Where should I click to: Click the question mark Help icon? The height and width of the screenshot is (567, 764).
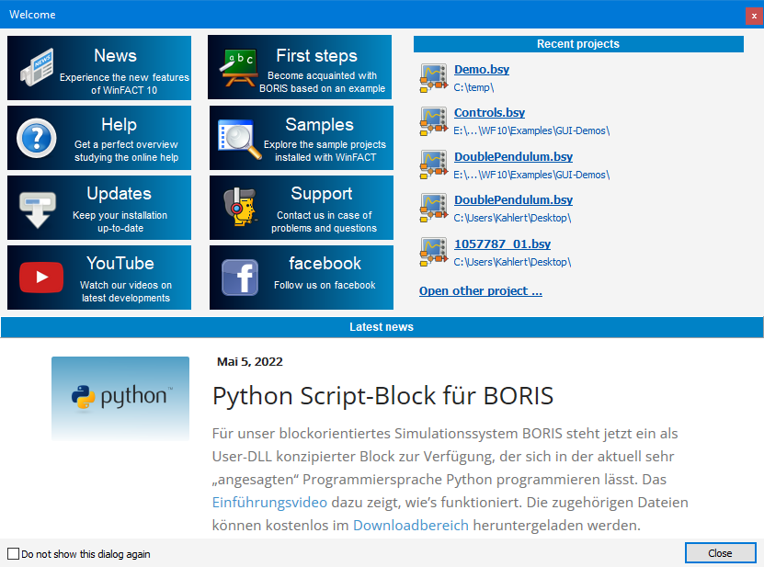pyautogui.click(x=37, y=139)
